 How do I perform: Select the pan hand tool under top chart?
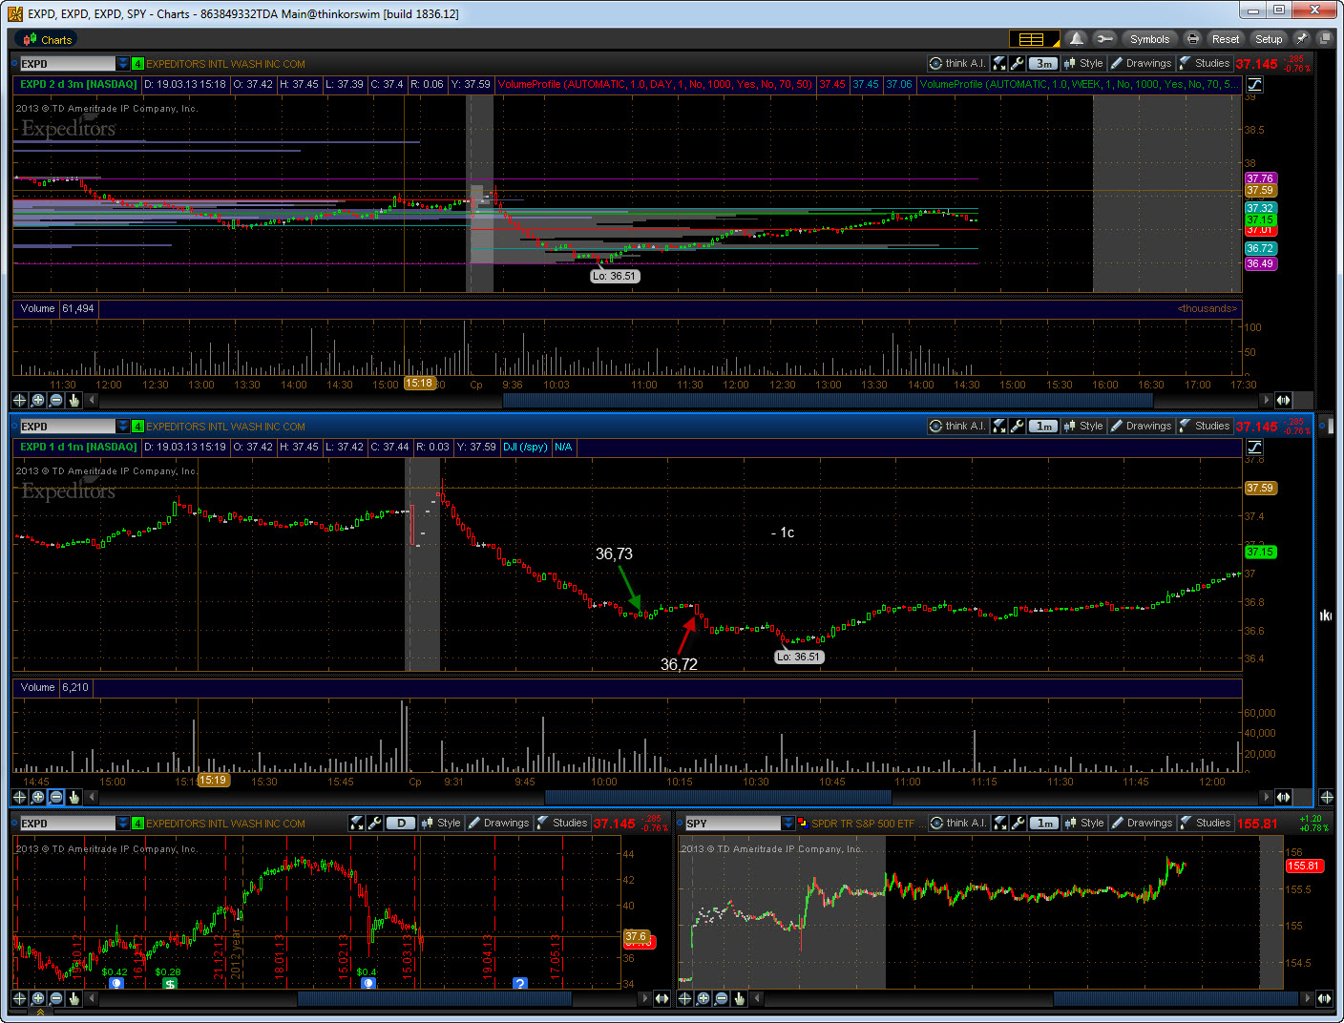coord(74,400)
